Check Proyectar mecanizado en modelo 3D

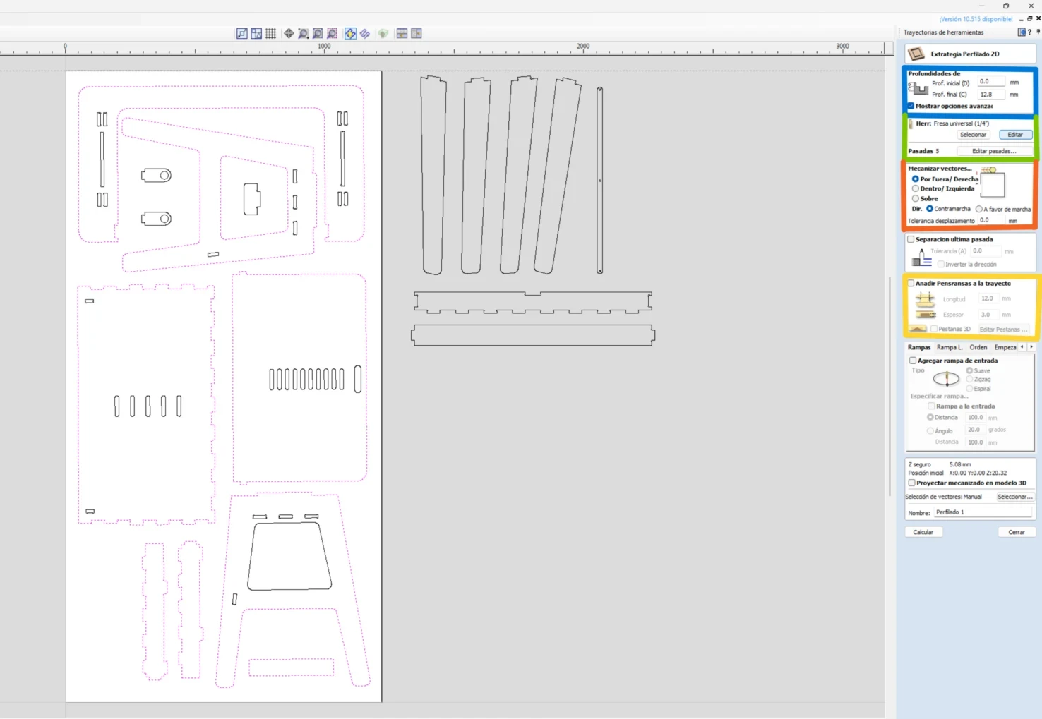click(x=911, y=483)
